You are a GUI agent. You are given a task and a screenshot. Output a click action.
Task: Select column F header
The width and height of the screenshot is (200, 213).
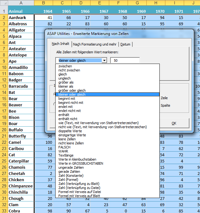click(119, 3)
